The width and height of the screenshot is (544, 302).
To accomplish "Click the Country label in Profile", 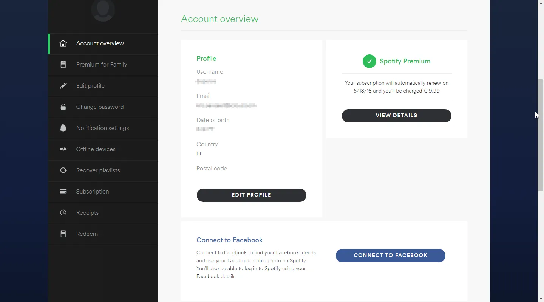I will click(x=207, y=144).
